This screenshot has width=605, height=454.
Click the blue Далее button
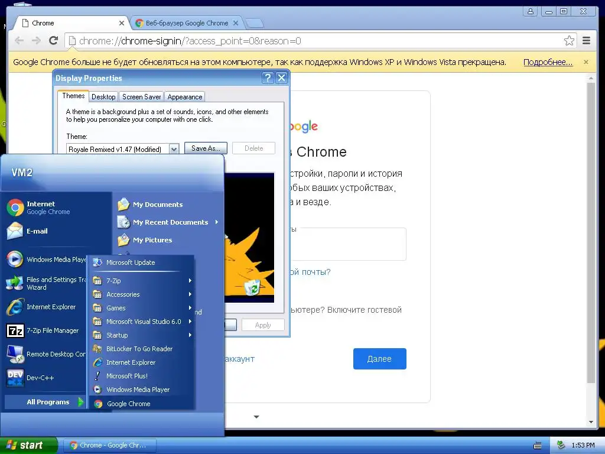(380, 359)
